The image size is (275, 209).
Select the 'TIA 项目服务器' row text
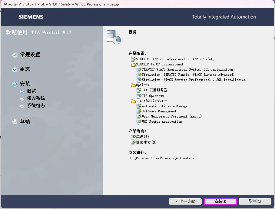pyautogui.click(x=155, y=90)
